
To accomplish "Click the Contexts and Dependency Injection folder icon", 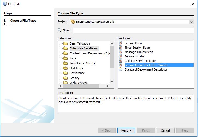I will 66,53.
